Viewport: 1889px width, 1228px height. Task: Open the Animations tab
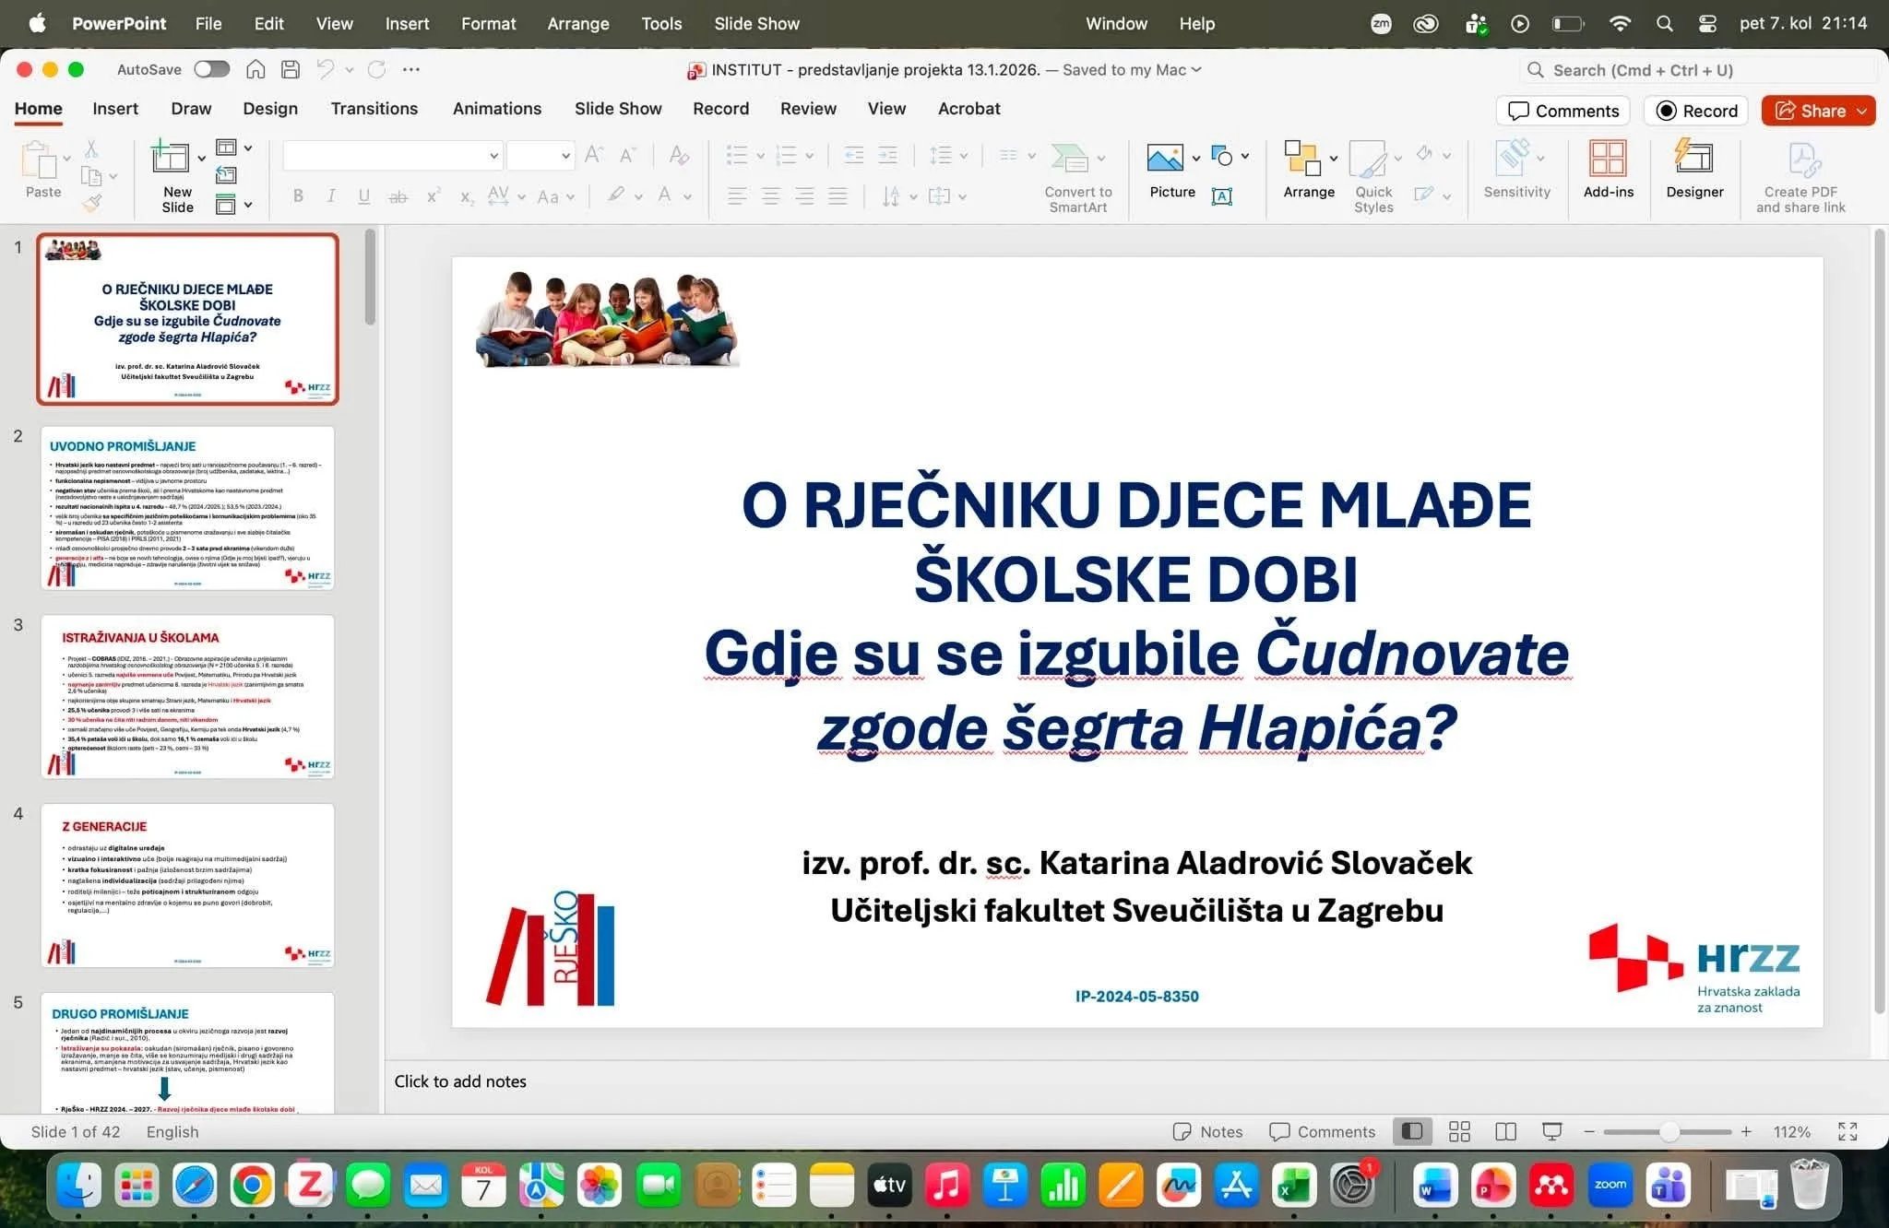pyautogui.click(x=497, y=109)
